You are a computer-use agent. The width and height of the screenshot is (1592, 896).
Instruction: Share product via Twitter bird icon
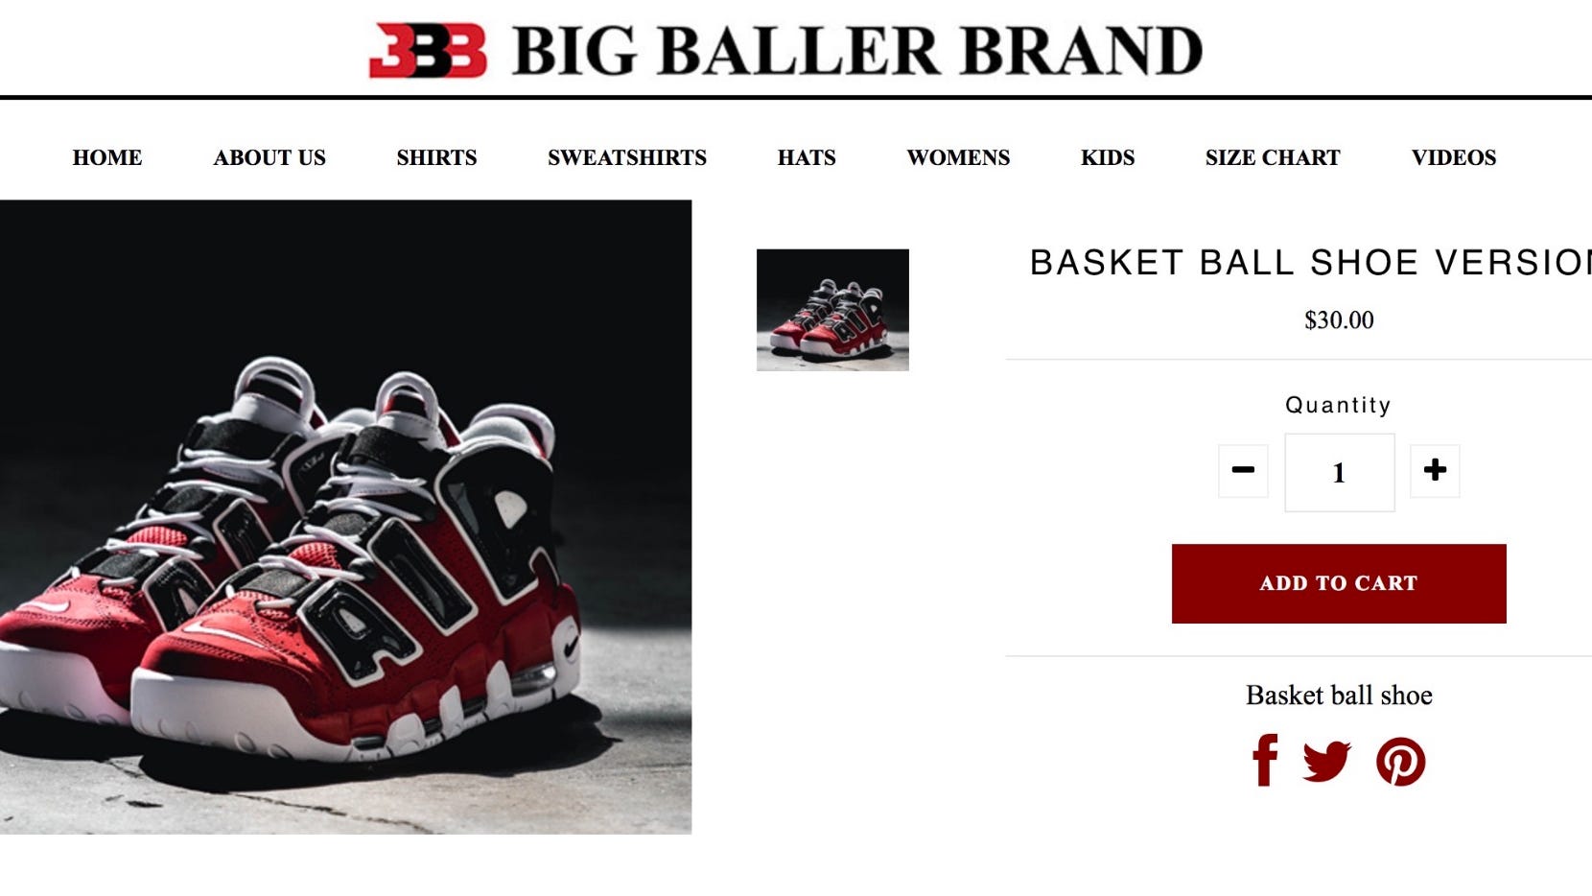[x=1327, y=762]
